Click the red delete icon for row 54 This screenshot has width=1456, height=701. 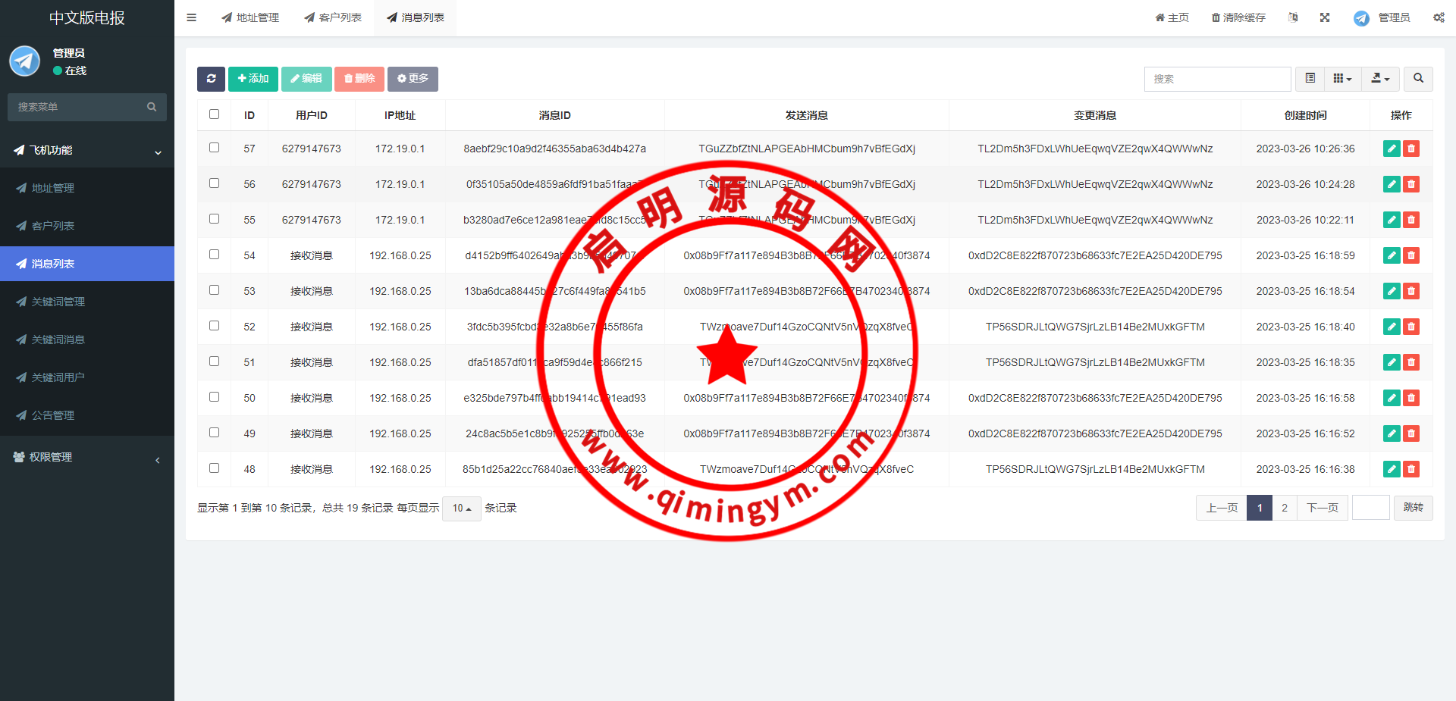1411,255
